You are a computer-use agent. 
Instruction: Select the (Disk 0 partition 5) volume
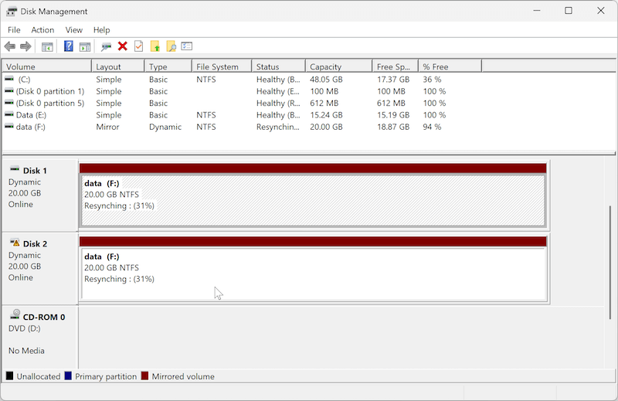tap(242, 103)
